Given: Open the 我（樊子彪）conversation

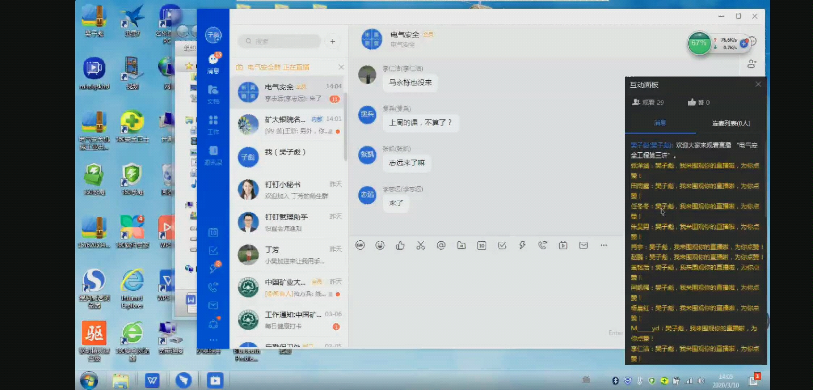Looking at the screenshot, I should [287, 157].
